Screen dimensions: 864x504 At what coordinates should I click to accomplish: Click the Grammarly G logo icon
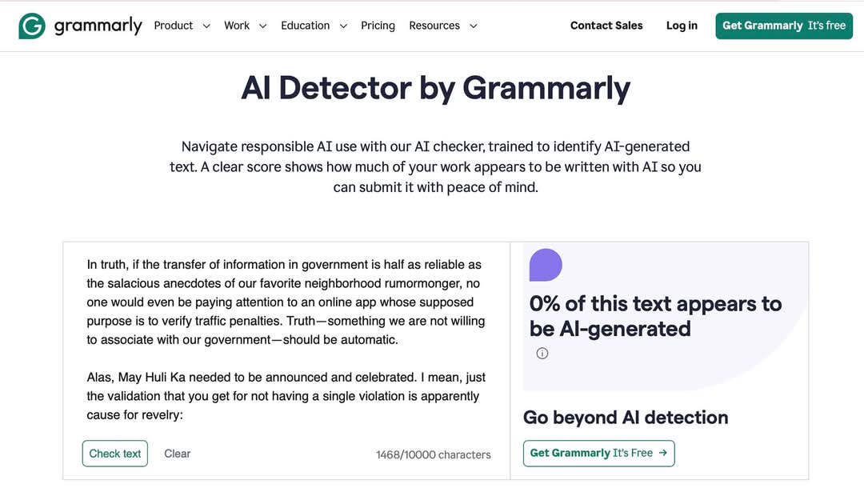pyautogui.click(x=32, y=26)
